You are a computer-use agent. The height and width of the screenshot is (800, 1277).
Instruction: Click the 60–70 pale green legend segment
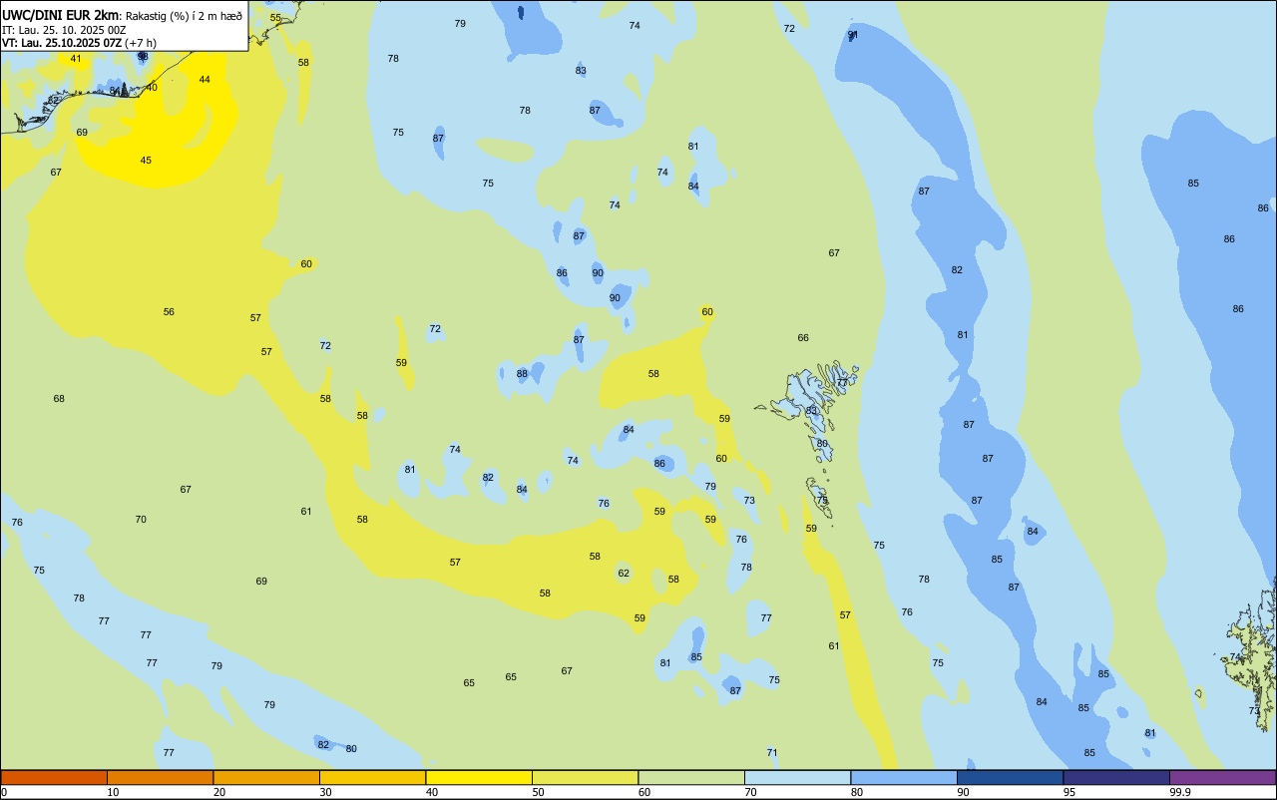(691, 777)
